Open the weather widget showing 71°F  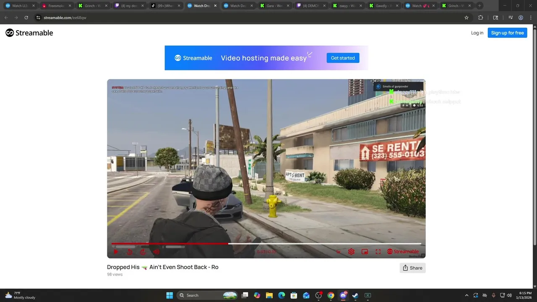(x=20, y=295)
